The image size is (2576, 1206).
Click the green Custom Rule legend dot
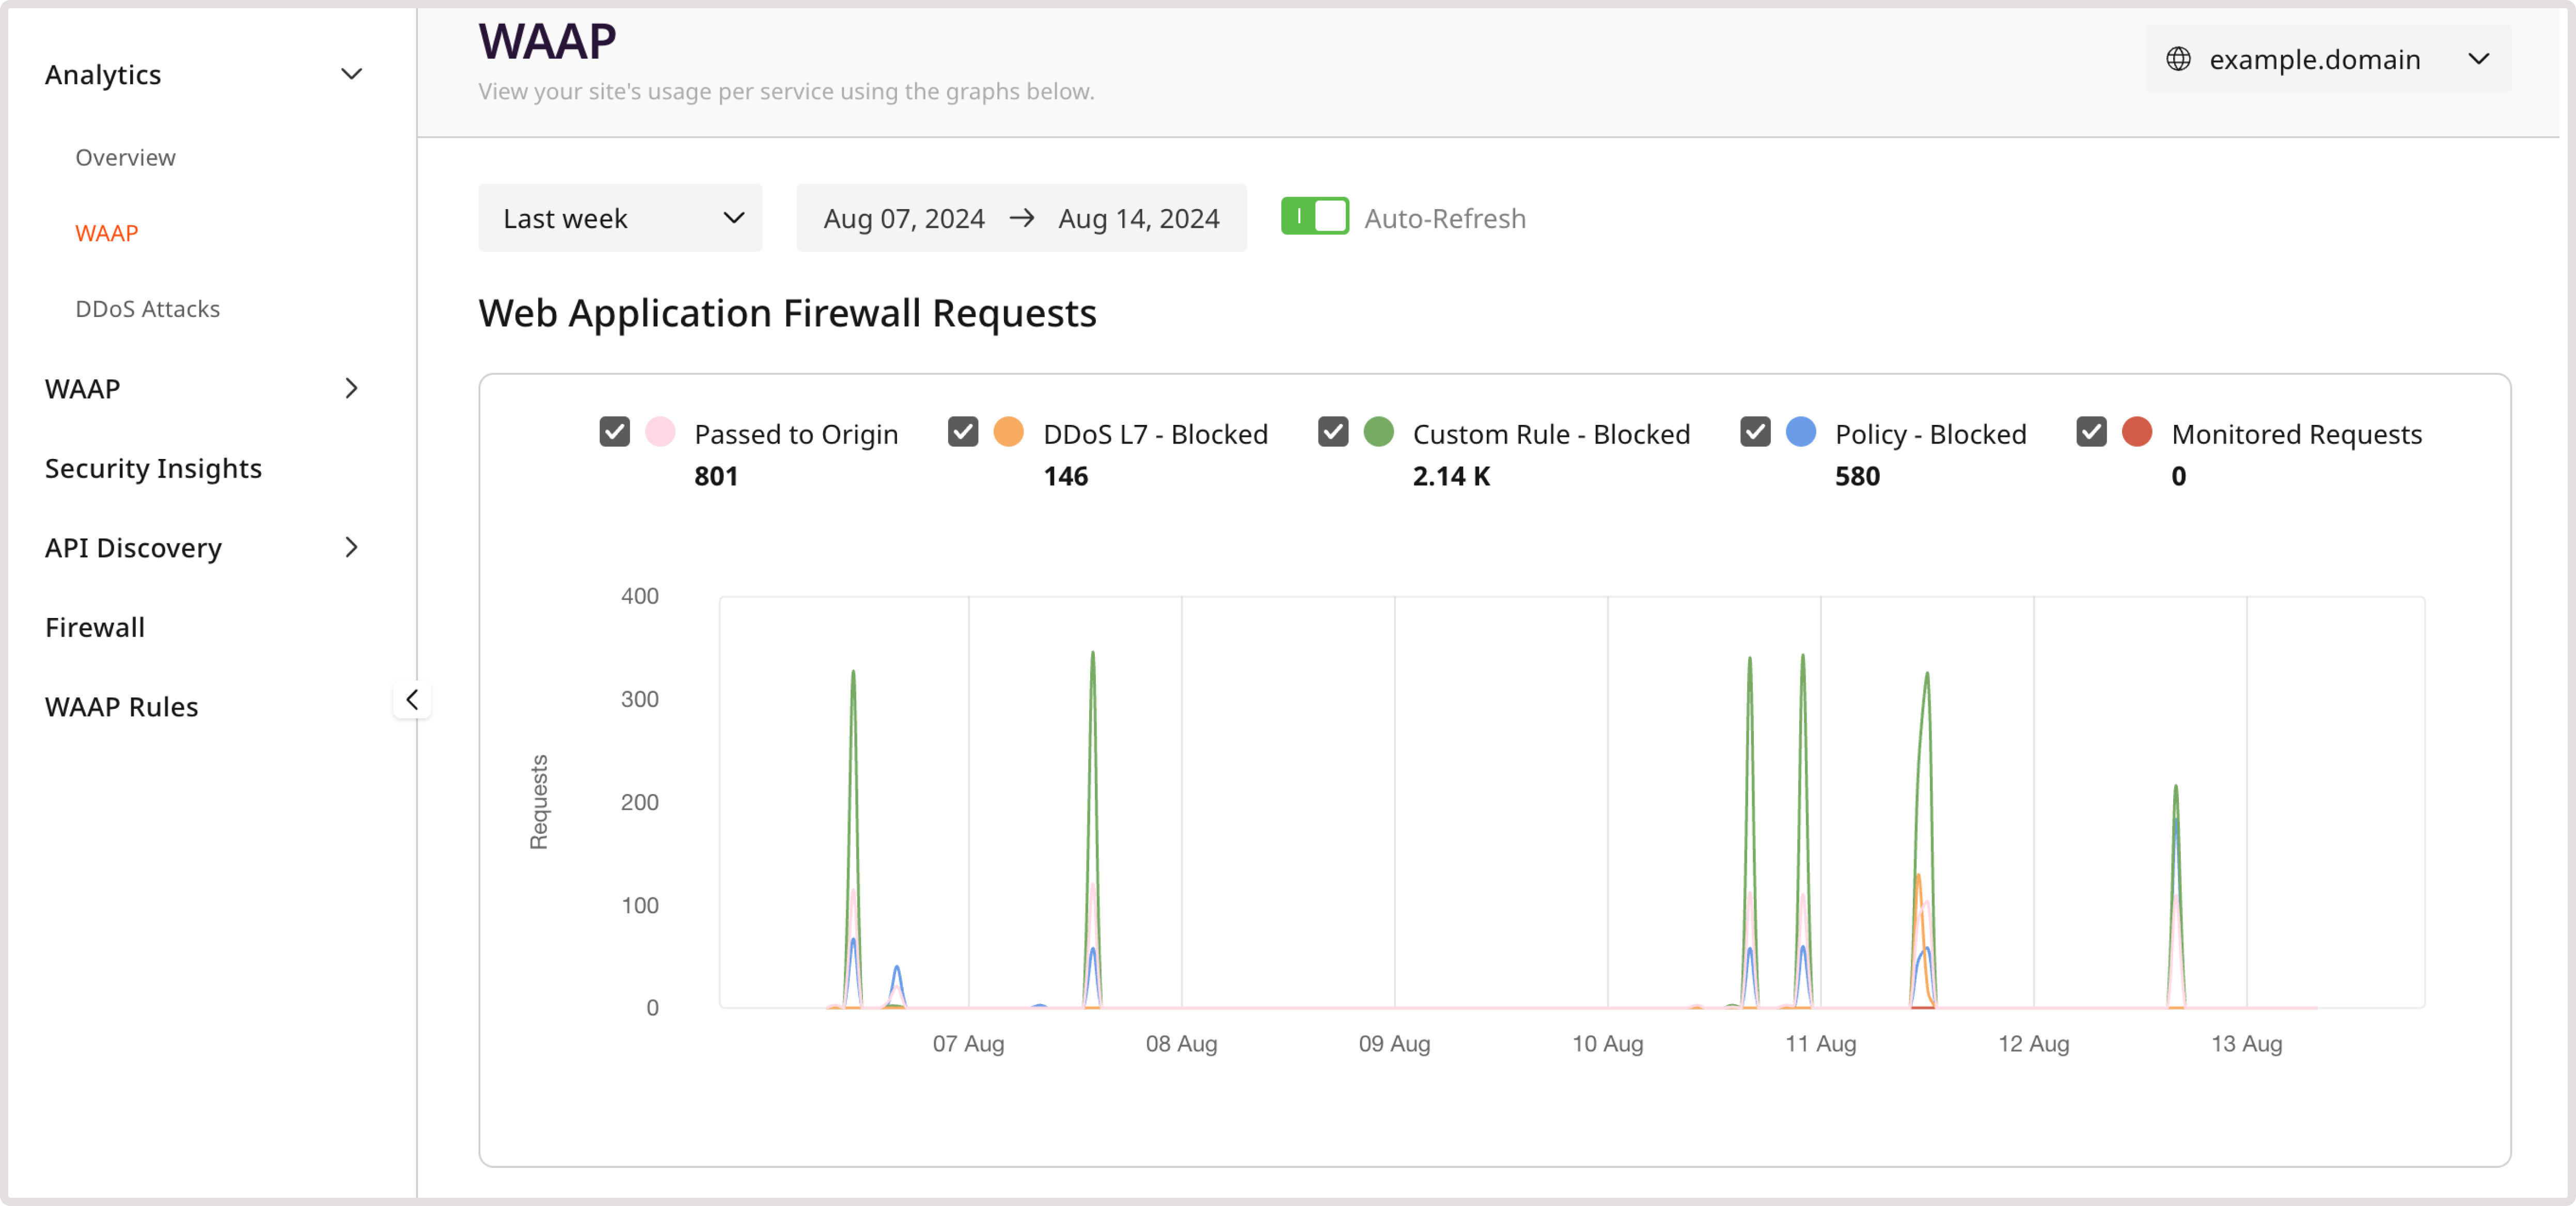click(1380, 432)
